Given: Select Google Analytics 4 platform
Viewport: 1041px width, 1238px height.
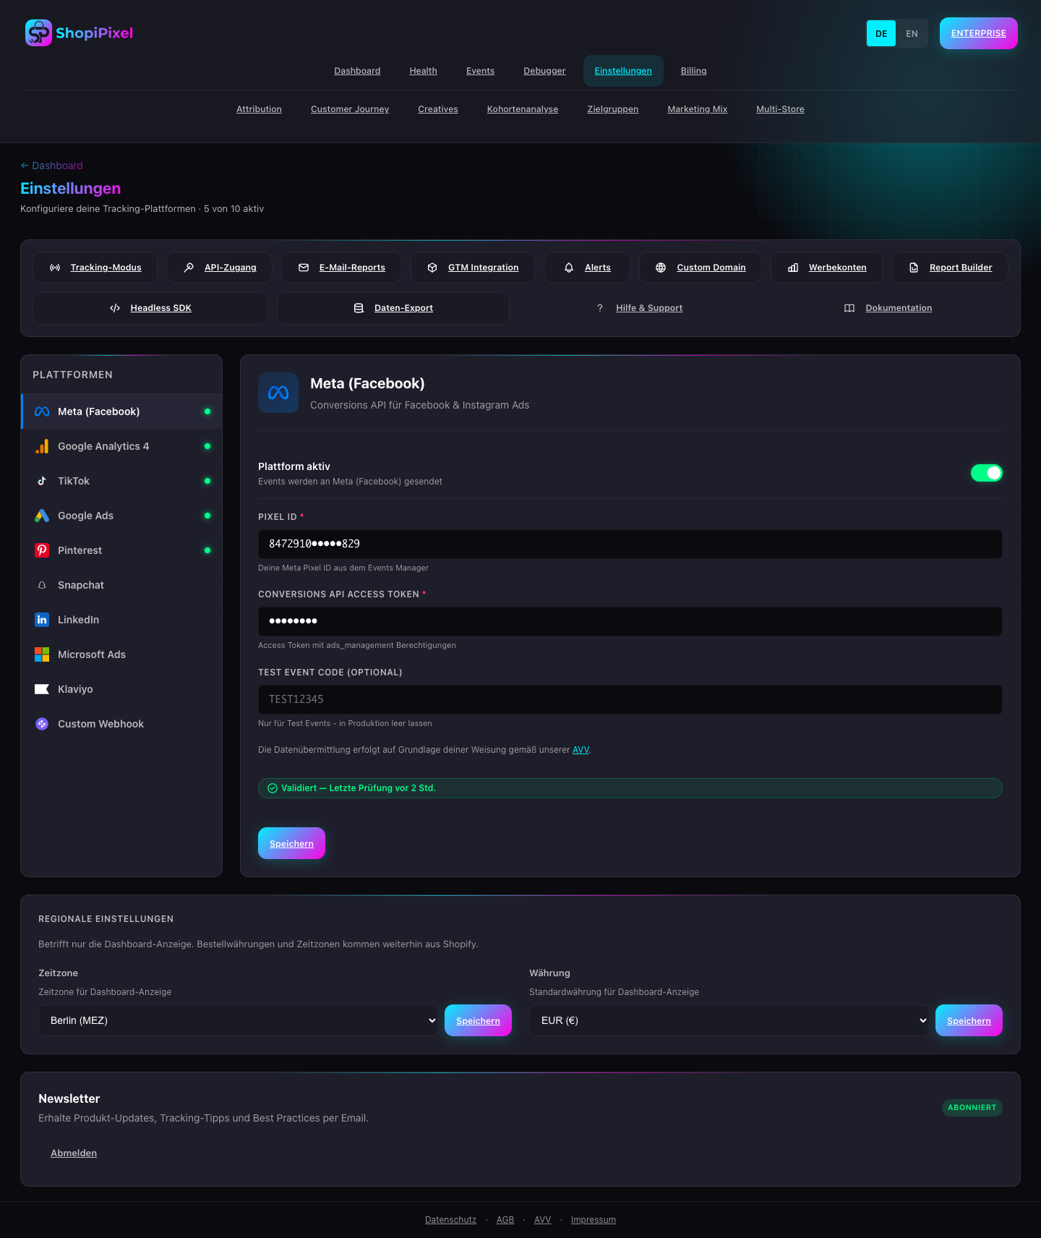Looking at the screenshot, I should click(x=103, y=446).
